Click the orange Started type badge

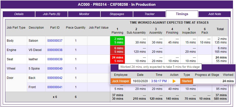187,81
